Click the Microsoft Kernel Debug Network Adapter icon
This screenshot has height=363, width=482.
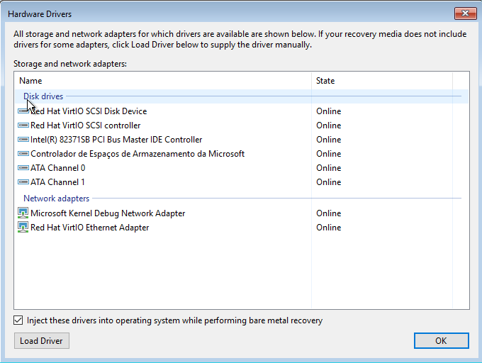pos(23,213)
